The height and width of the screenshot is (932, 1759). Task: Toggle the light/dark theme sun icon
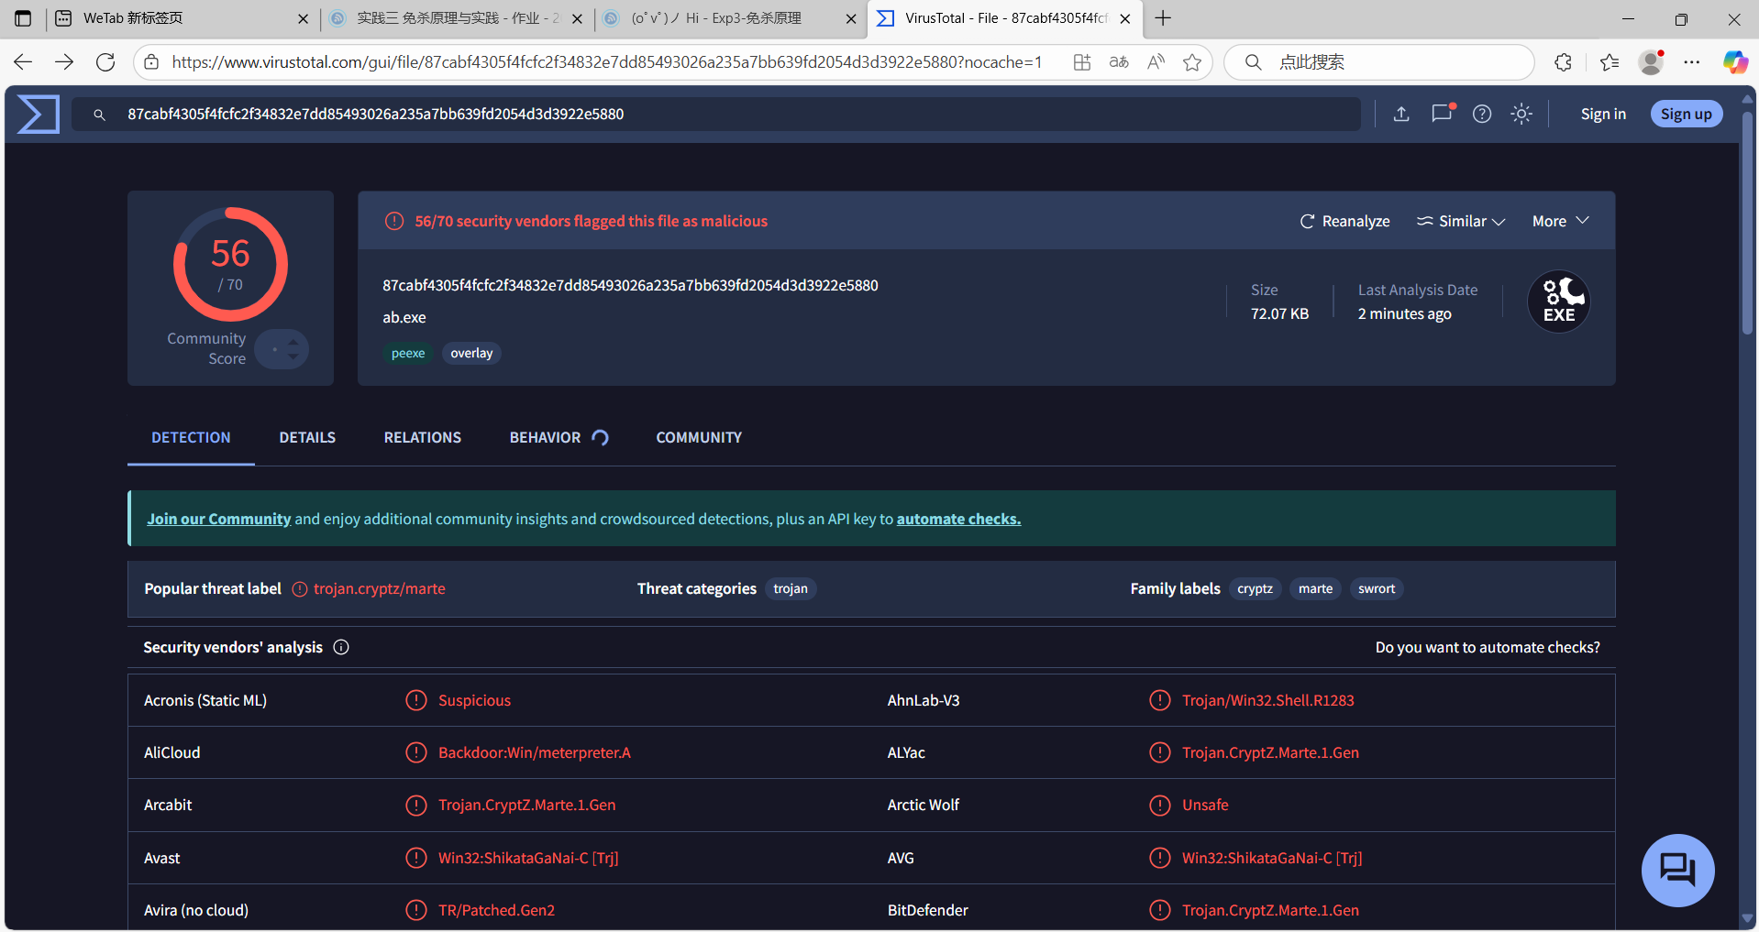click(1521, 114)
